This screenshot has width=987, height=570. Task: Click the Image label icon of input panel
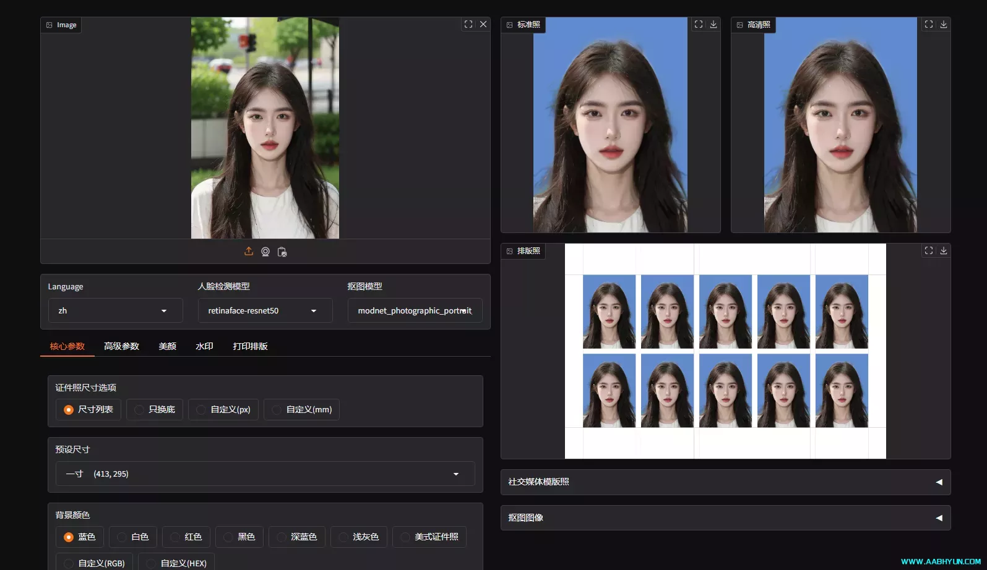click(50, 25)
